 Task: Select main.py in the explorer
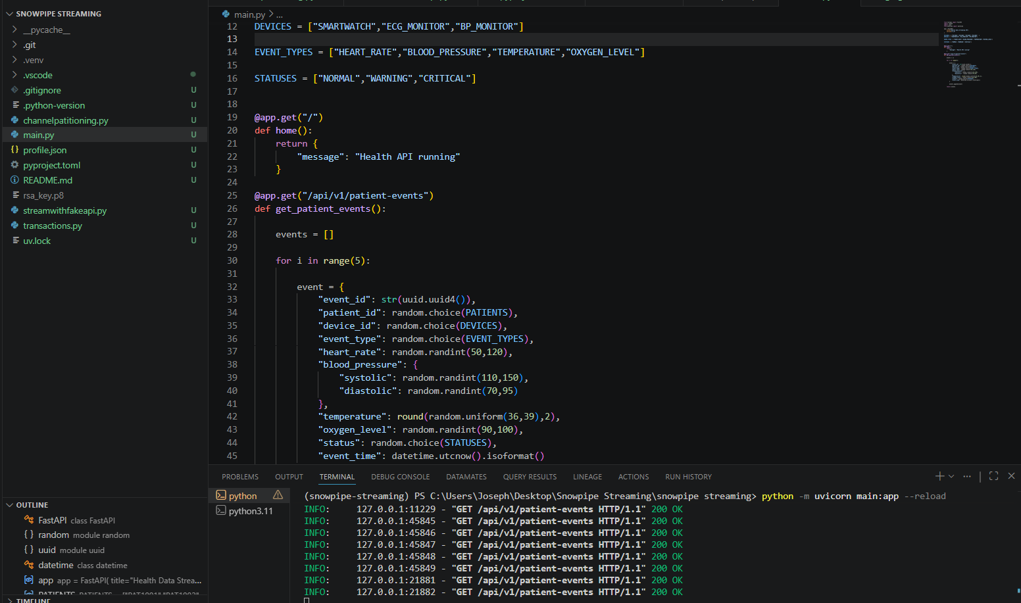click(39, 135)
